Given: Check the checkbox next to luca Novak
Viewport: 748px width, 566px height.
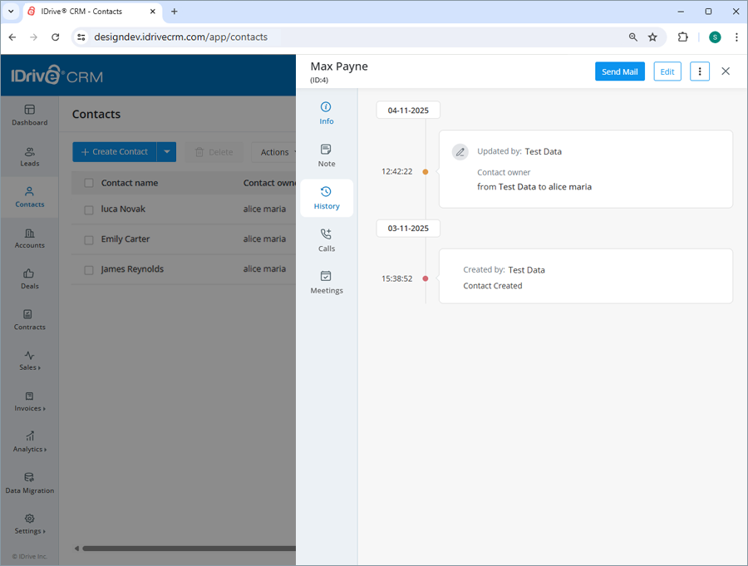Looking at the screenshot, I should (x=90, y=209).
